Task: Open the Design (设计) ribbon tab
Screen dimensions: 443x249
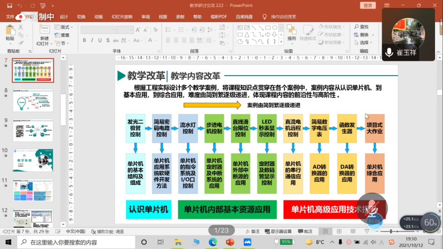Action: point(64,16)
